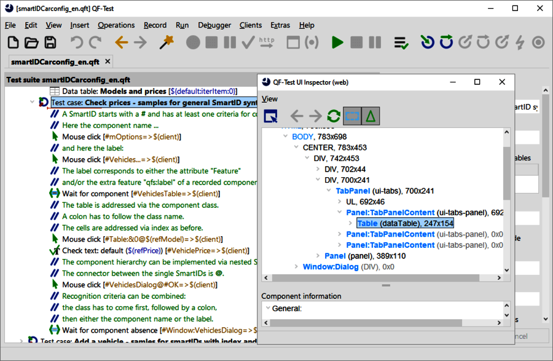Click the pick component icon in UI Inspector
Viewport: 553px width, 361px height.
[271, 116]
